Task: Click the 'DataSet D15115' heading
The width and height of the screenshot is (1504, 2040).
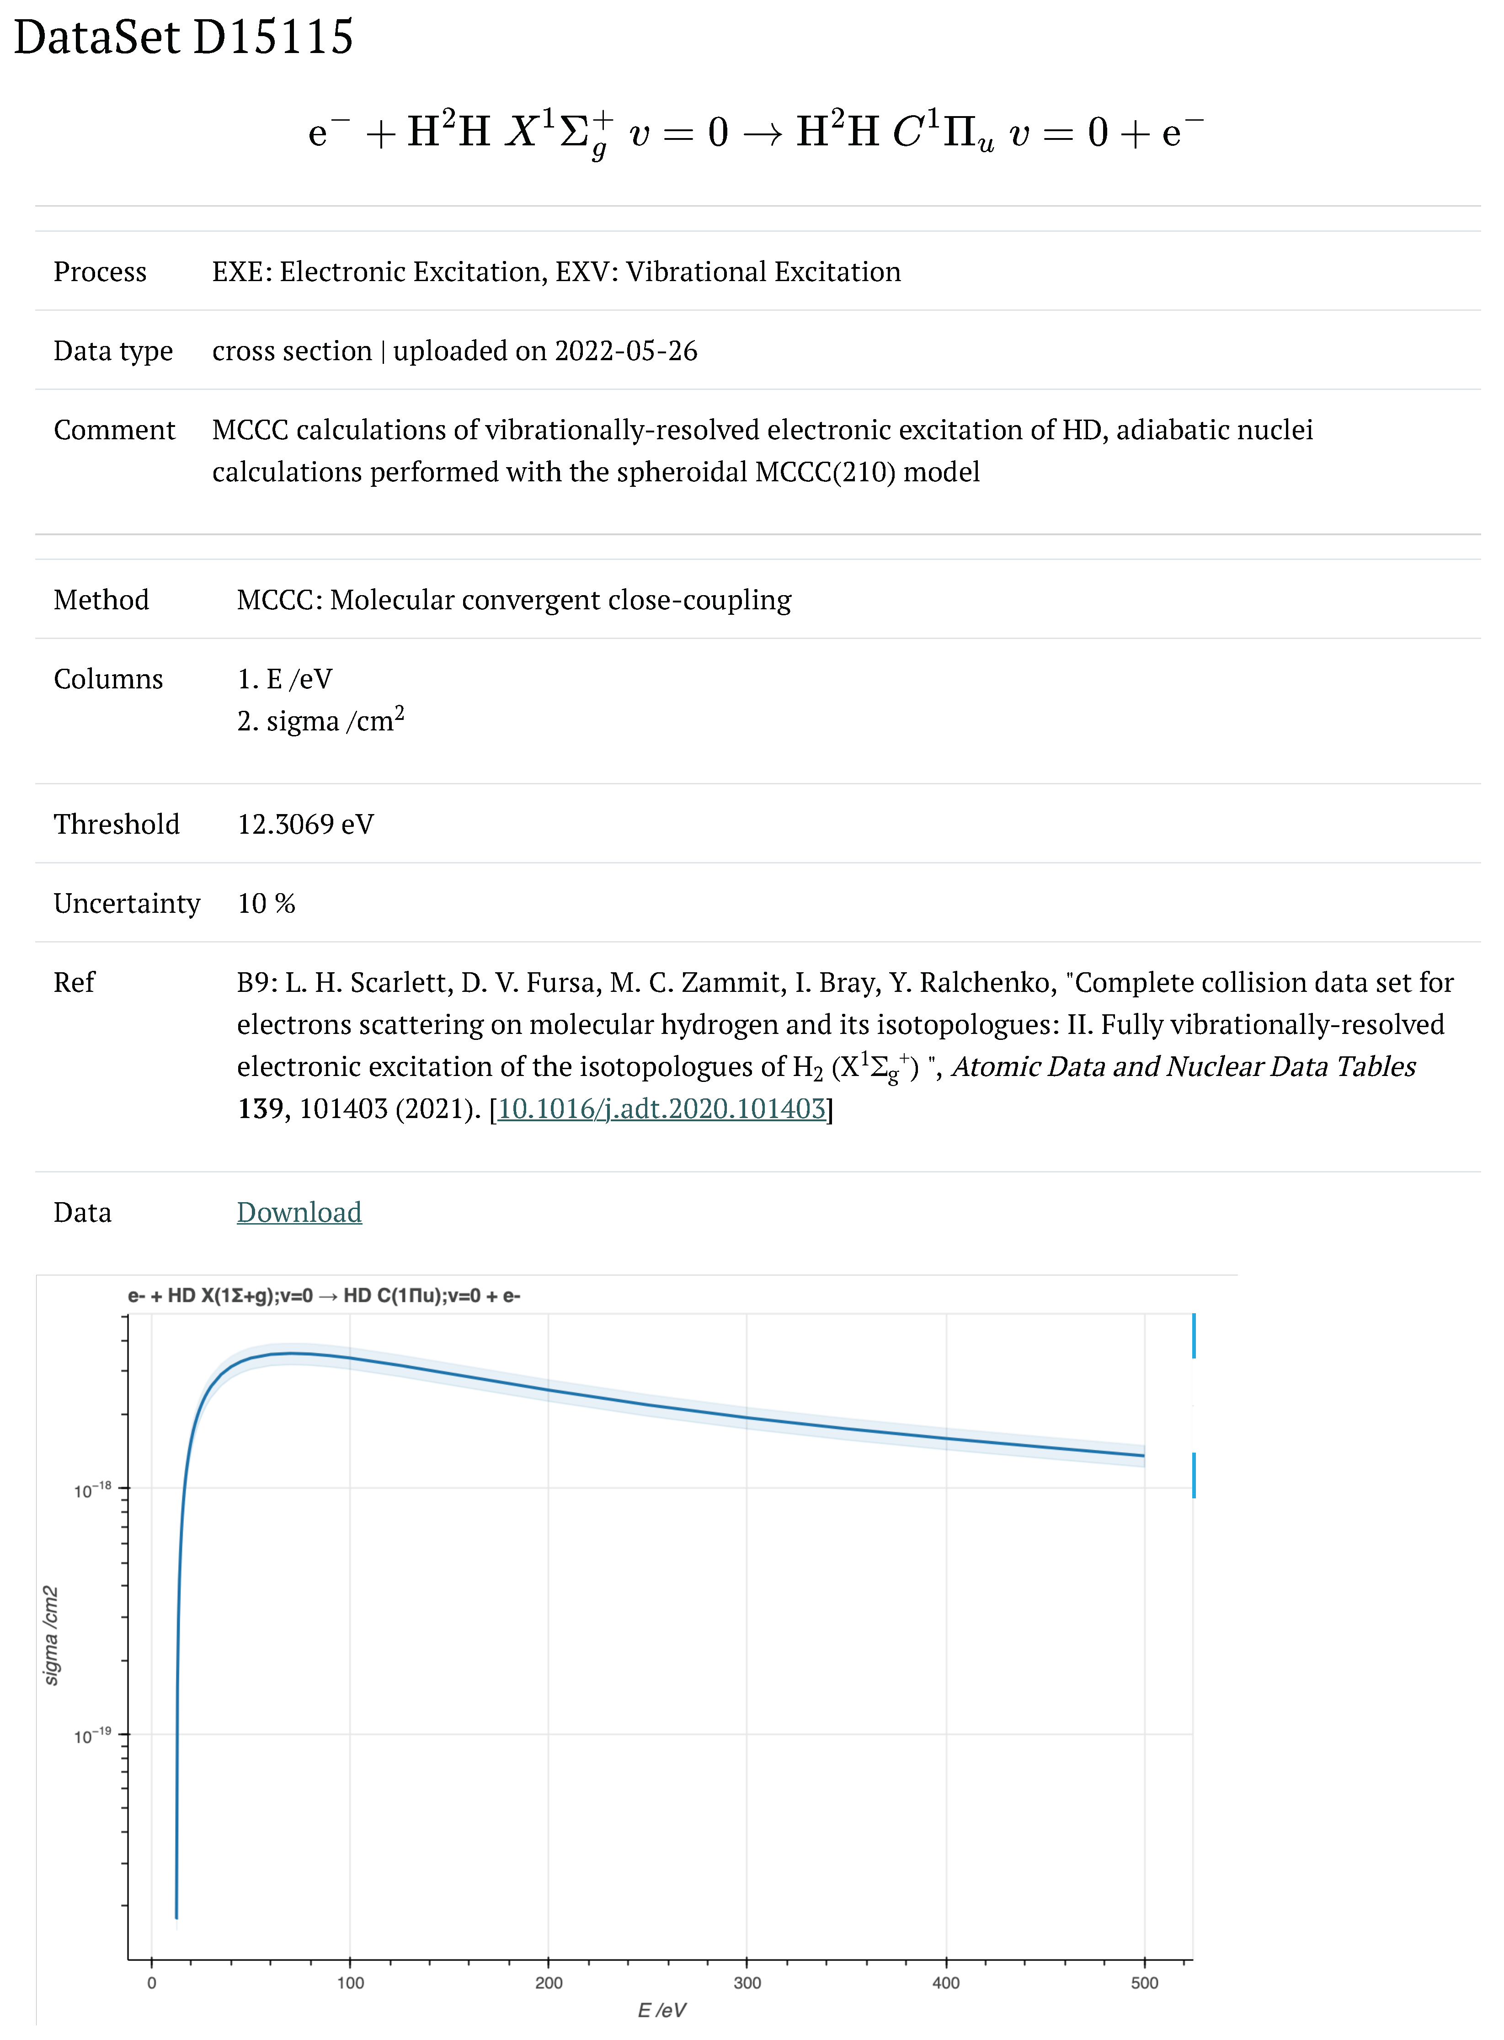Action: click(183, 37)
